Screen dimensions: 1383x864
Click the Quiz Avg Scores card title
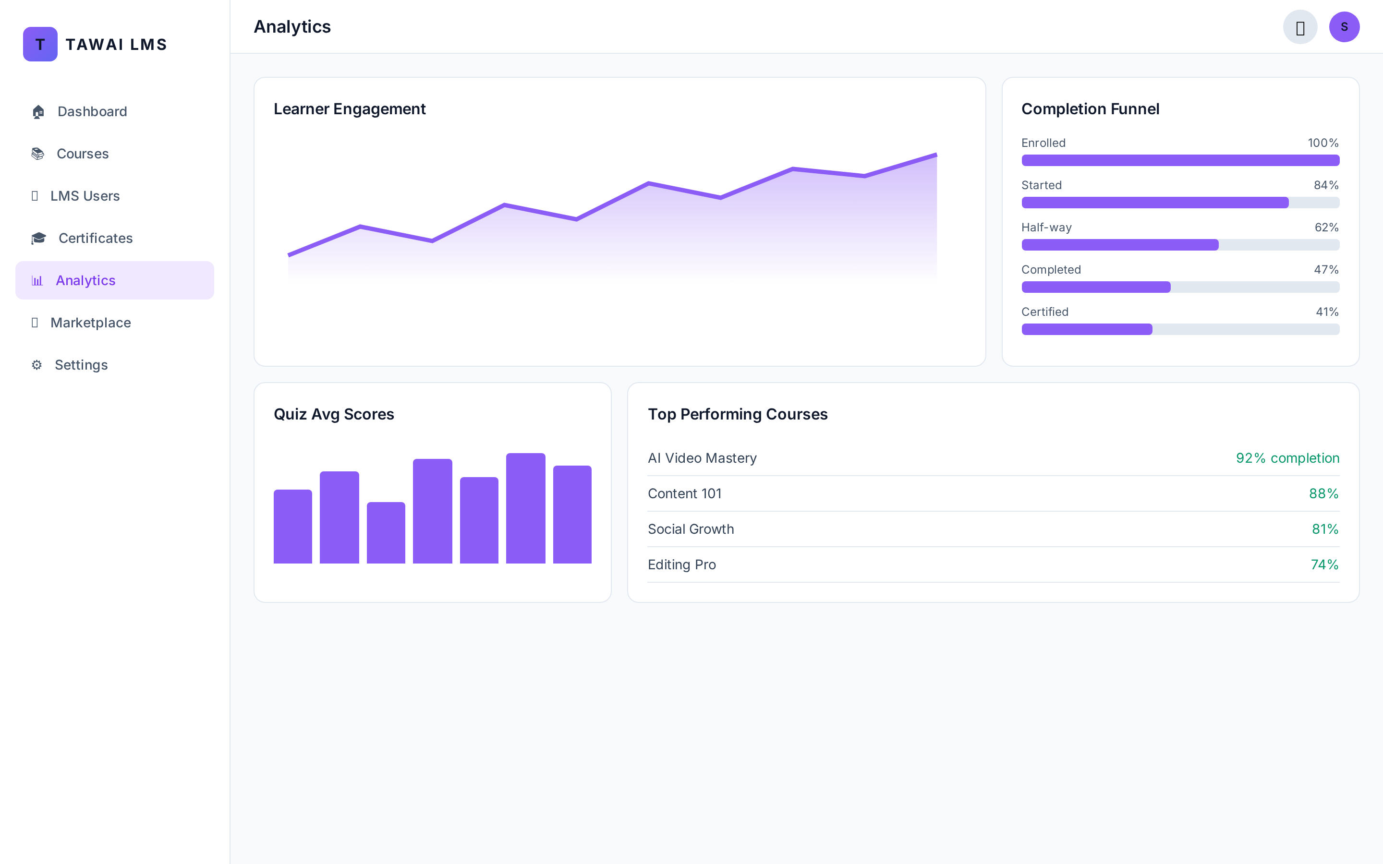pos(334,414)
